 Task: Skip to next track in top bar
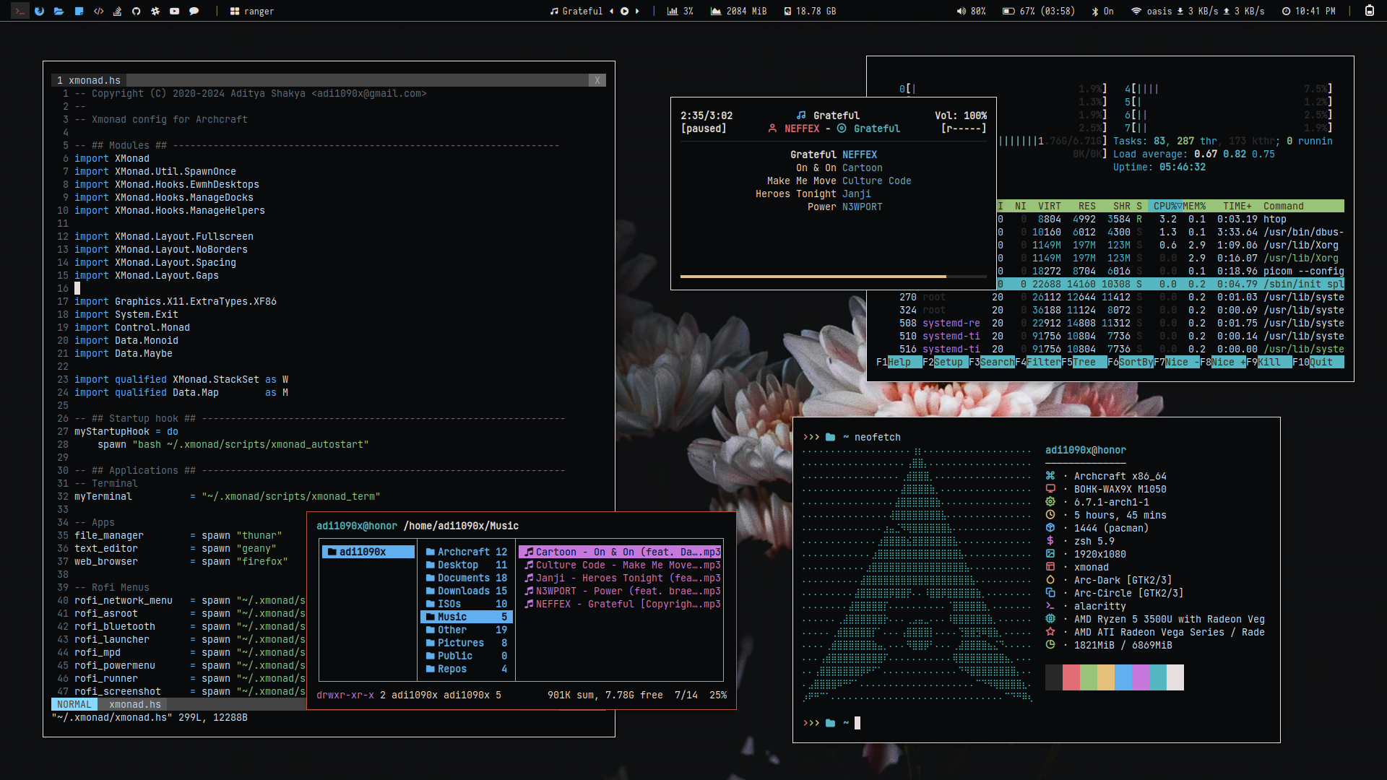[x=637, y=11]
